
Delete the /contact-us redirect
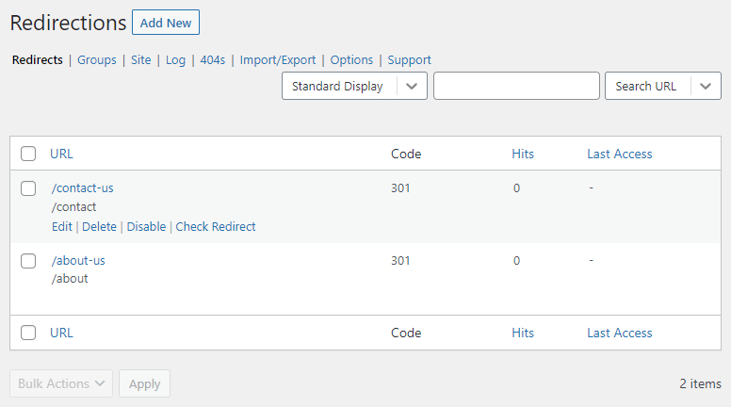coord(99,226)
